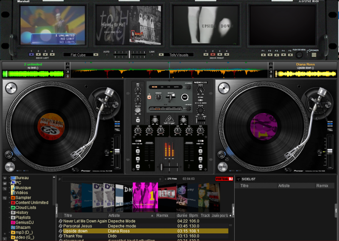Image resolution: width=339 pixels, height=241 pixels.
Task: Select Never Let Me Down Again track
Action: point(85,221)
